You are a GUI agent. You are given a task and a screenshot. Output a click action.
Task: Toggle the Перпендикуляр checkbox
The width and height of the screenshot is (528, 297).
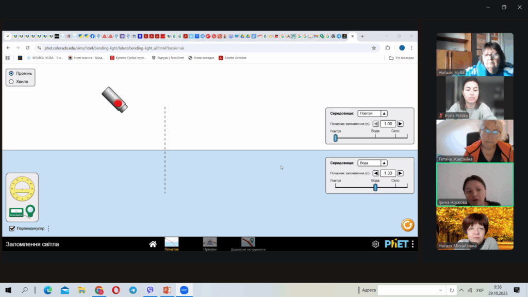click(12, 228)
